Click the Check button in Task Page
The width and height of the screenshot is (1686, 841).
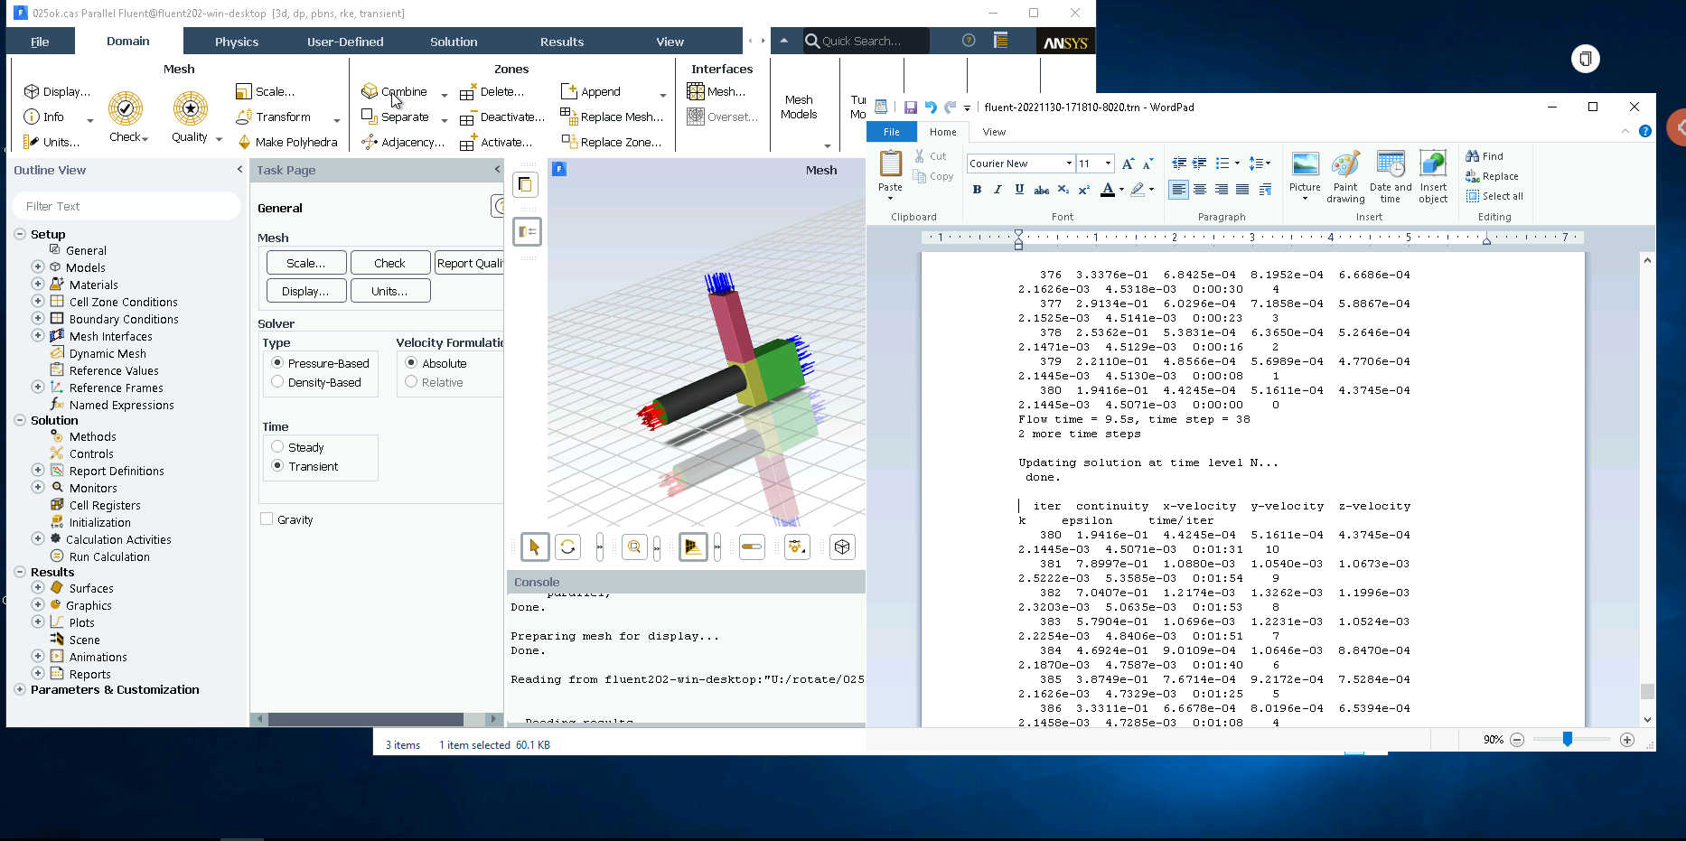pyautogui.click(x=389, y=263)
